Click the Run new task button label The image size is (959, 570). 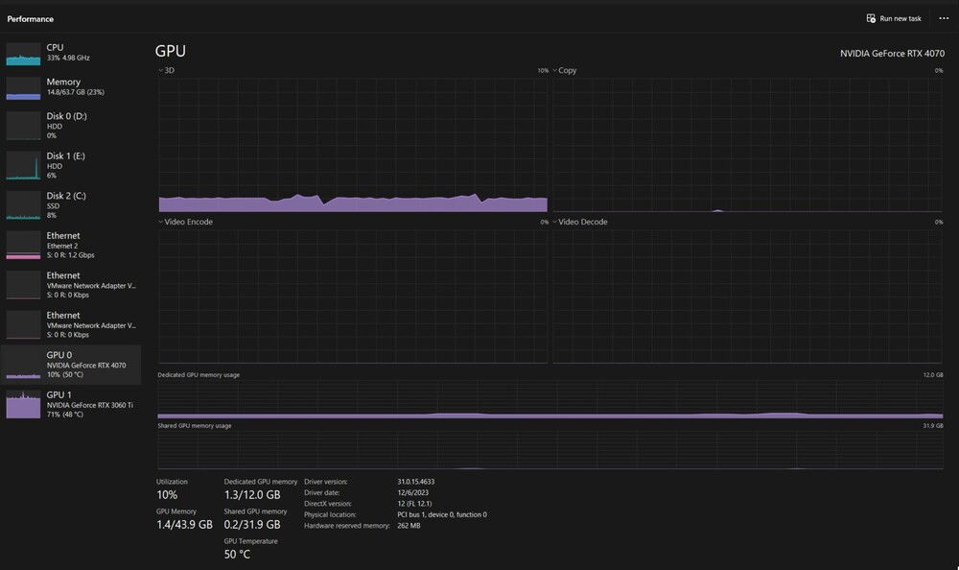[x=901, y=18]
